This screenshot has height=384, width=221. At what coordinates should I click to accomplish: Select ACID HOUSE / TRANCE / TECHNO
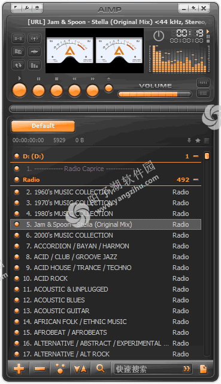click(105, 268)
